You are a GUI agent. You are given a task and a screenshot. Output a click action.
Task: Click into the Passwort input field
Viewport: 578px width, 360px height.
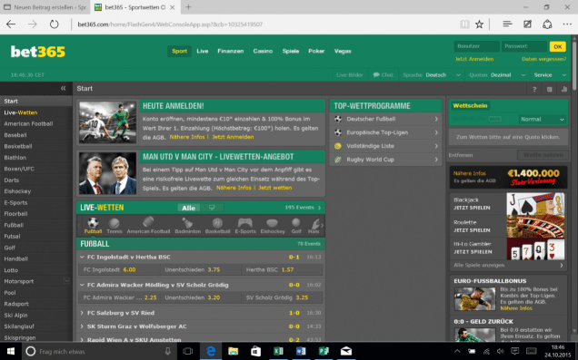coord(523,46)
